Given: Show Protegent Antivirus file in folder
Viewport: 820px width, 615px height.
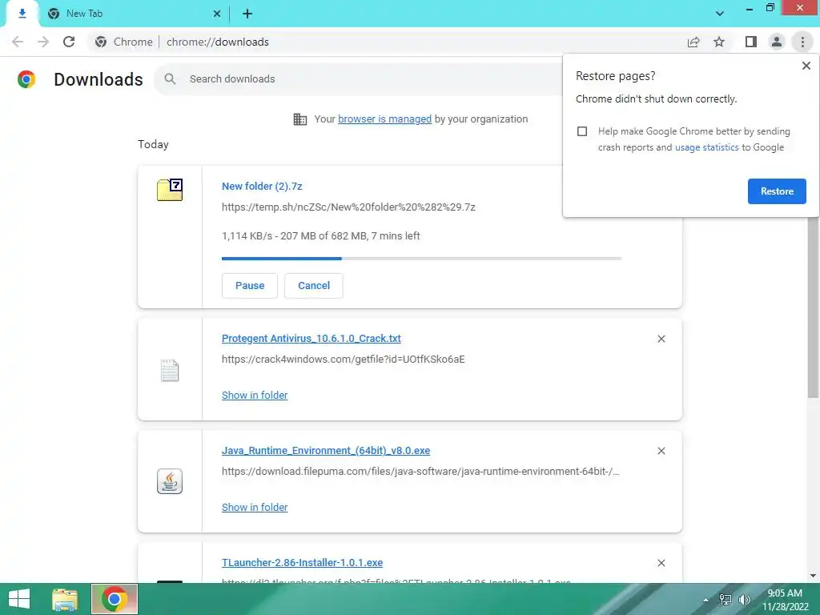Looking at the screenshot, I should click(x=255, y=396).
